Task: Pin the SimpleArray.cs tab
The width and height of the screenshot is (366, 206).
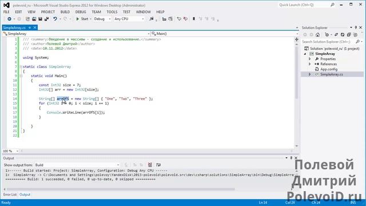Action: coord(30,27)
